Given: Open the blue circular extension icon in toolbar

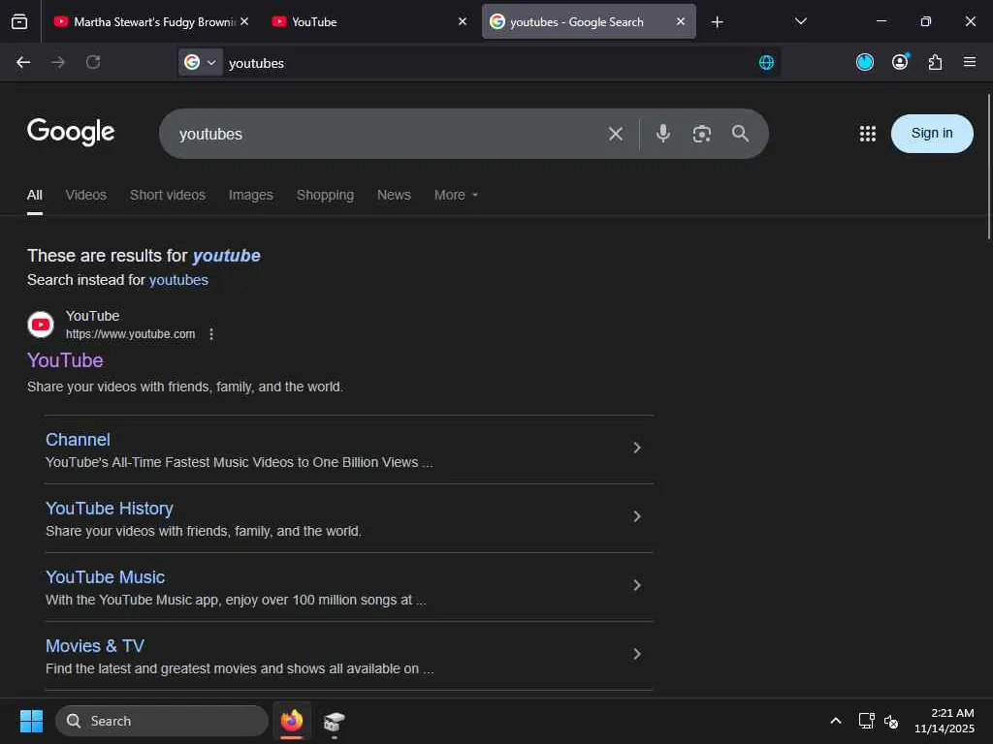Looking at the screenshot, I should pyautogui.click(x=864, y=62).
